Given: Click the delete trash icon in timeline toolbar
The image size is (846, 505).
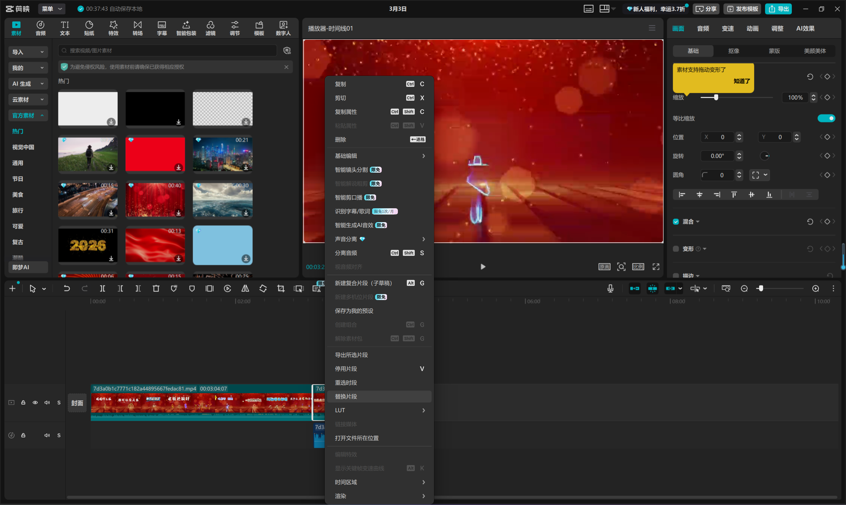Looking at the screenshot, I should coord(156,288).
